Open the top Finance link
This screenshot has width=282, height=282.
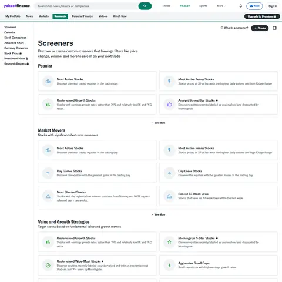click(184, 6)
